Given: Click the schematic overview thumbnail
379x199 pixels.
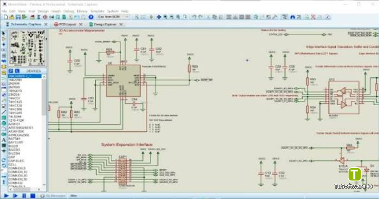Looking at the screenshot, I should (27, 48).
